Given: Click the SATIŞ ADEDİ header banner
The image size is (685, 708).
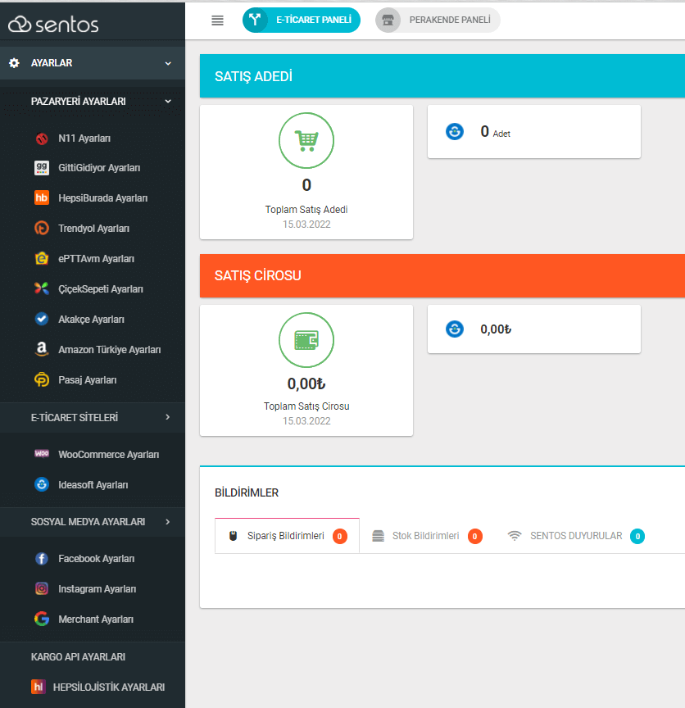Looking at the screenshot, I should tap(442, 76).
